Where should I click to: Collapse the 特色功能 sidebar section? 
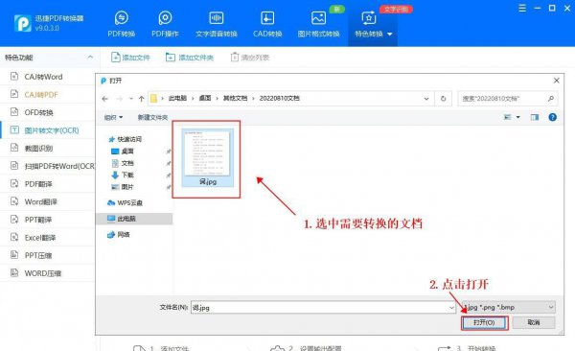[x=90, y=58]
